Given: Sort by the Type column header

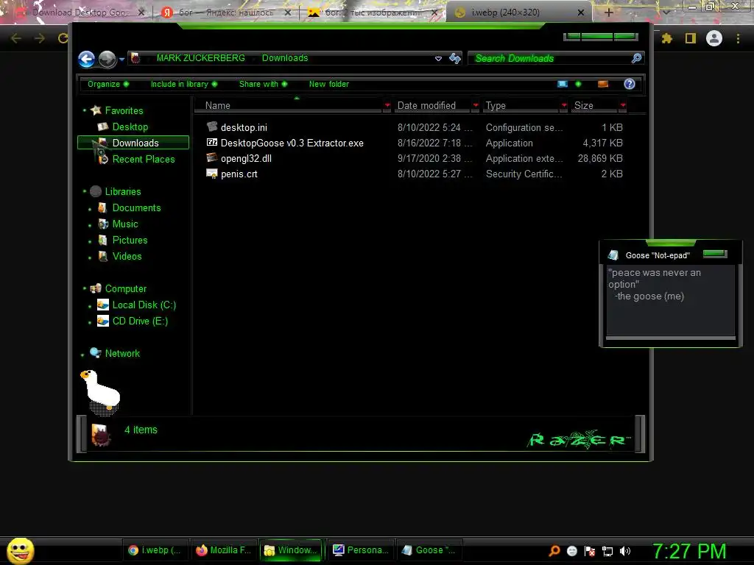Looking at the screenshot, I should click(x=521, y=106).
